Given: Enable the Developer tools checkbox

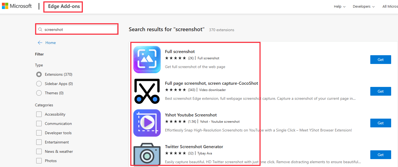Looking at the screenshot, I should [39, 133].
